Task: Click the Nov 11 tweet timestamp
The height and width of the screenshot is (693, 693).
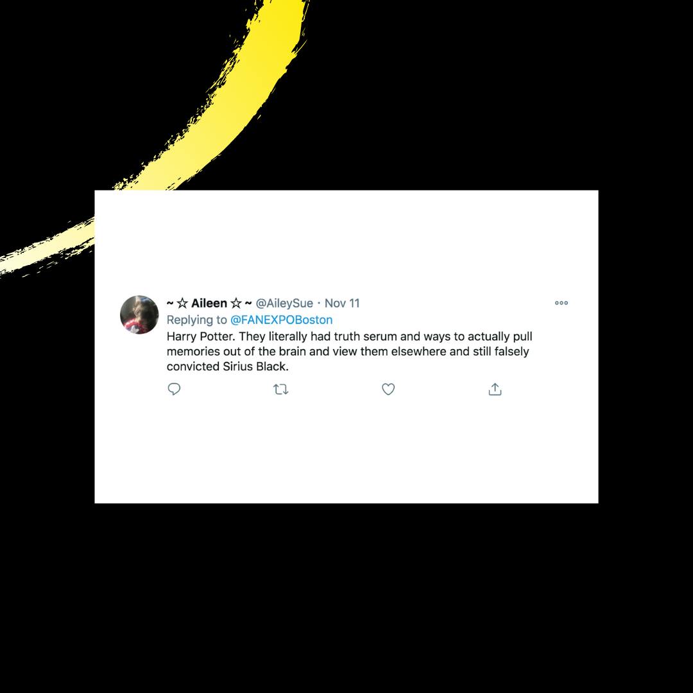Action: point(342,303)
